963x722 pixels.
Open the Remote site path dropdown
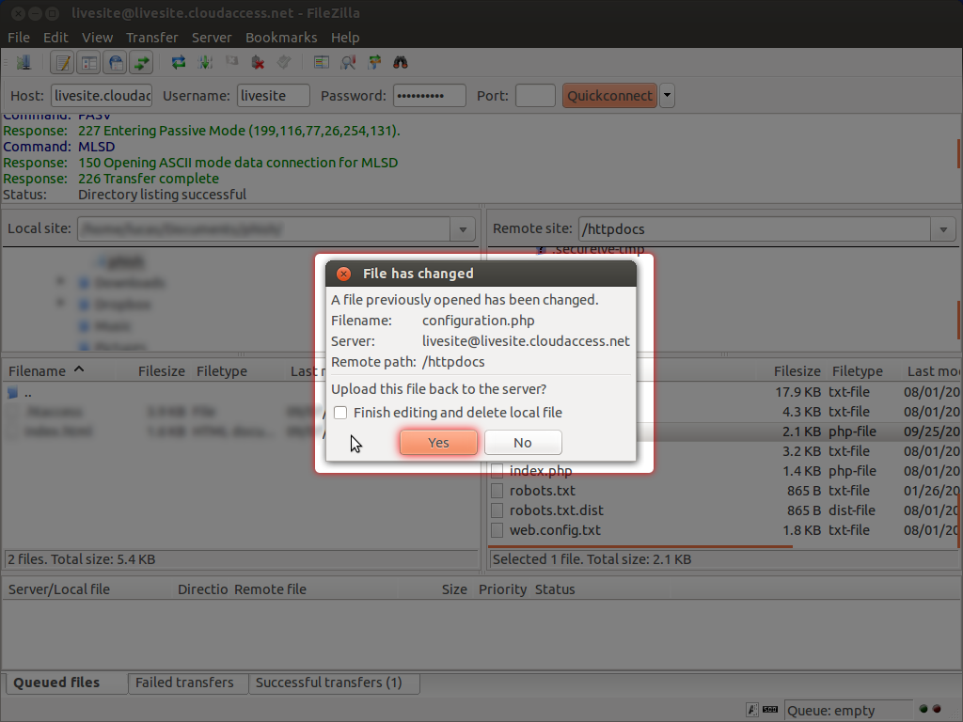pos(943,229)
